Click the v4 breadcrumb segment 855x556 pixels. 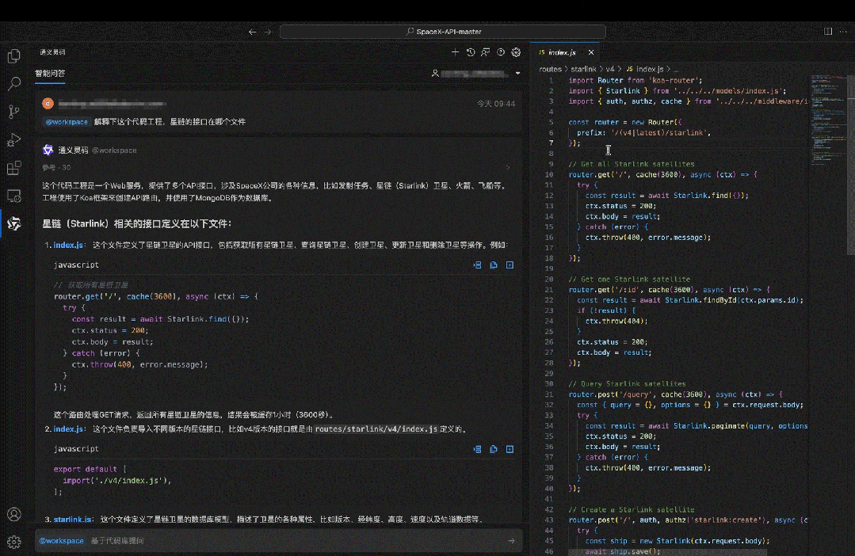click(x=610, y=69)
